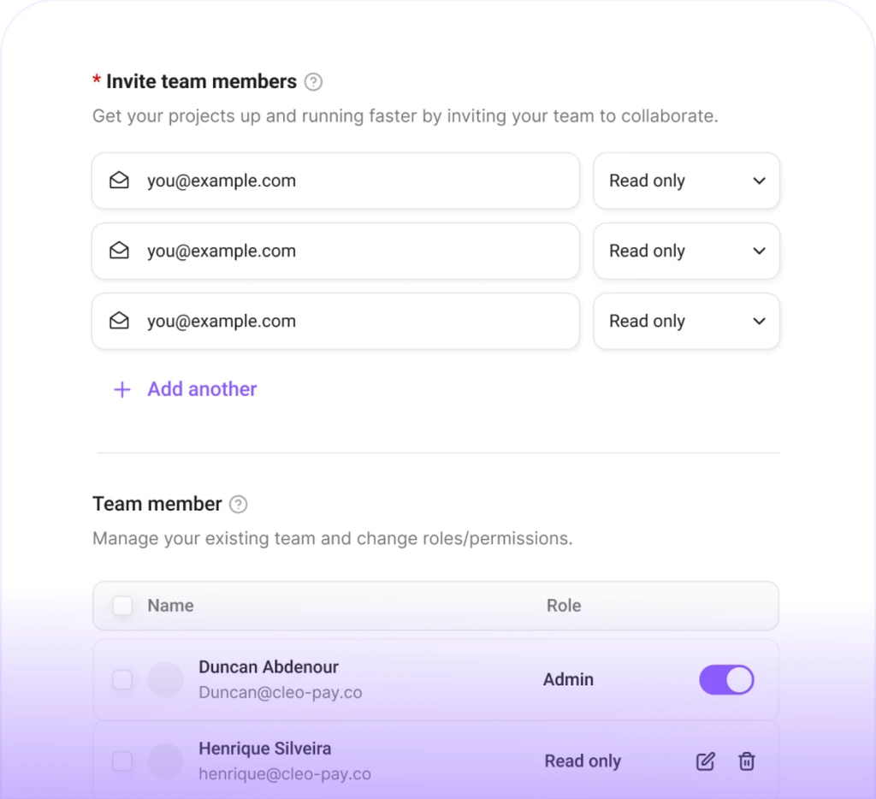Viewport: 876px width, 799px height.
Task: Open the second Read only role dropdown
Action: point(686,251)
